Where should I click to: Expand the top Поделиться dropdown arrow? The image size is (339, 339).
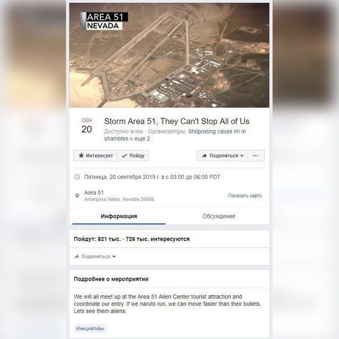[x=242, y=155]
